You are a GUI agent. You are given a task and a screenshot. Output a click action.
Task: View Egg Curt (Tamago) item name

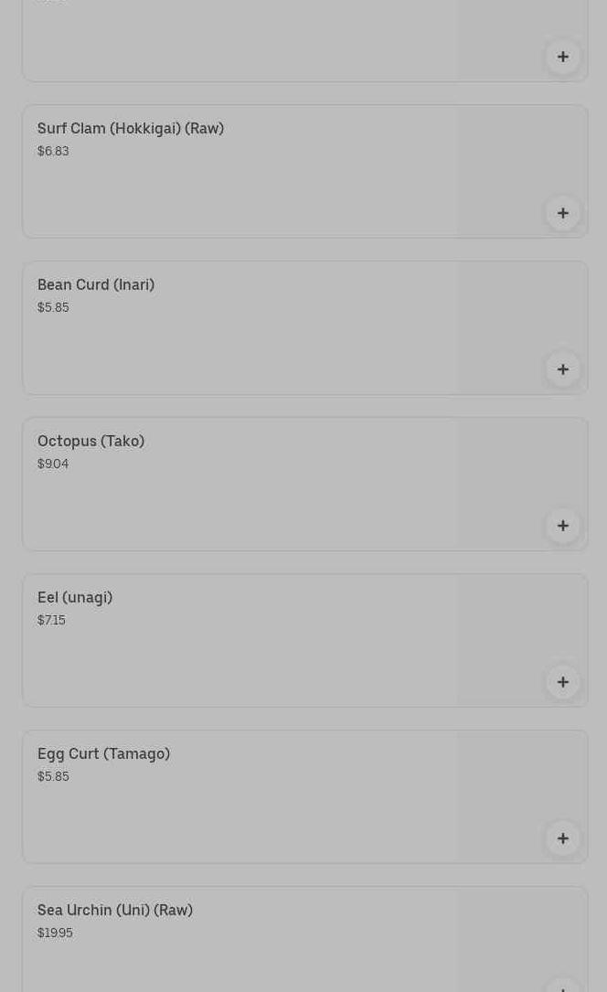point(103,753)
